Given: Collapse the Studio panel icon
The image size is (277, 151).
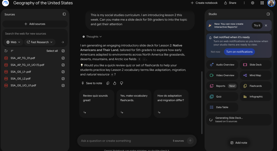Looking at the screenshot, I should (268, 14).
